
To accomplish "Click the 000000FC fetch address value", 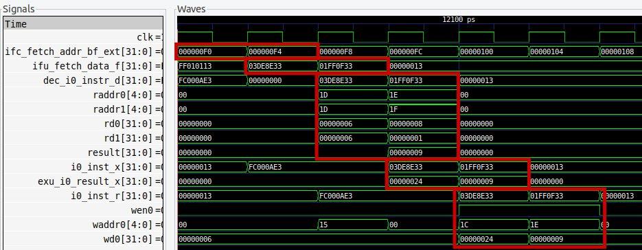I will 406,52.
